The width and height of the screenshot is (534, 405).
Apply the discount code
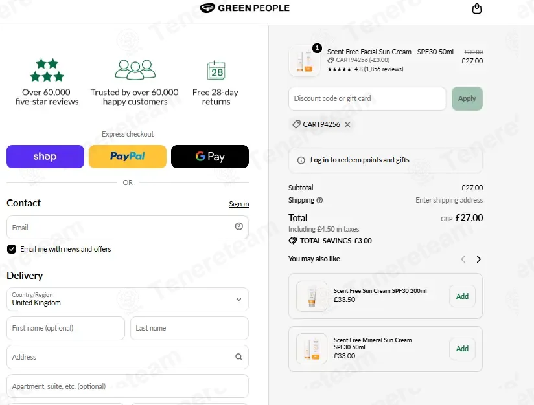pyautogui.click(x=467, y=98)
